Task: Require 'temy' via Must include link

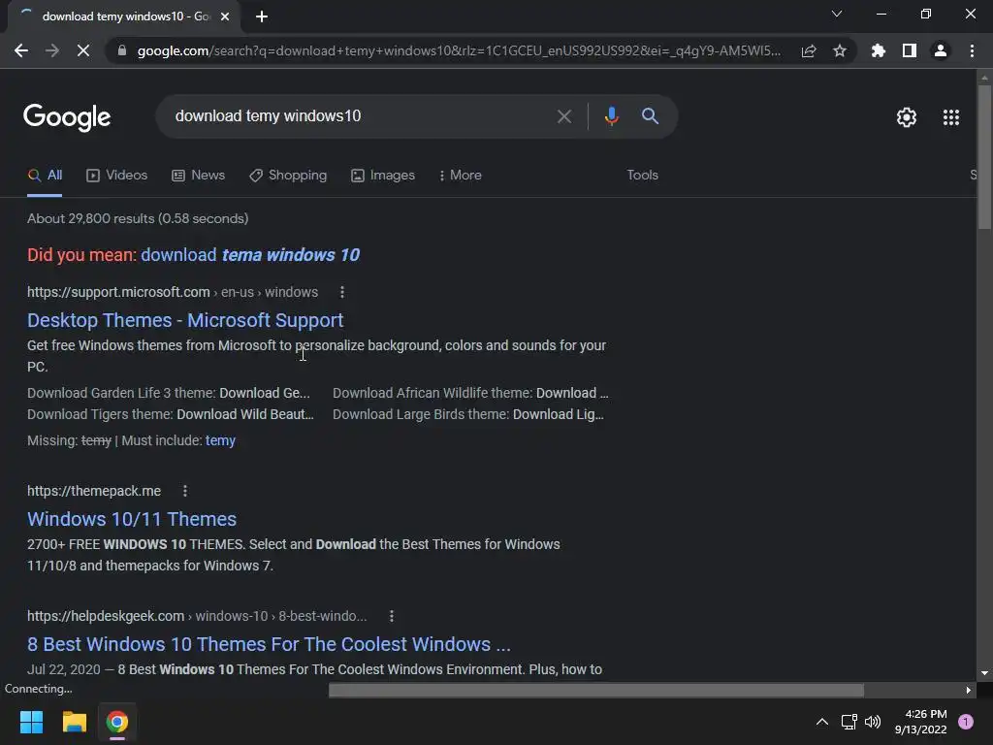Action: click(x=220, y=441)
